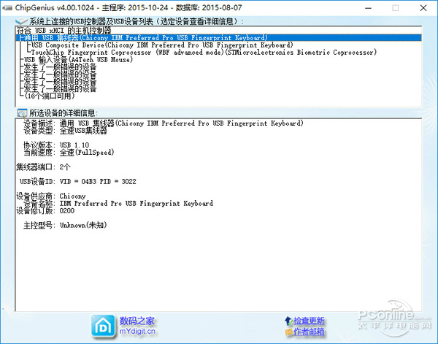Click the ChipGenius title bar app icon
The width and height of the screenshot is (438, 344).
[7, 7]
